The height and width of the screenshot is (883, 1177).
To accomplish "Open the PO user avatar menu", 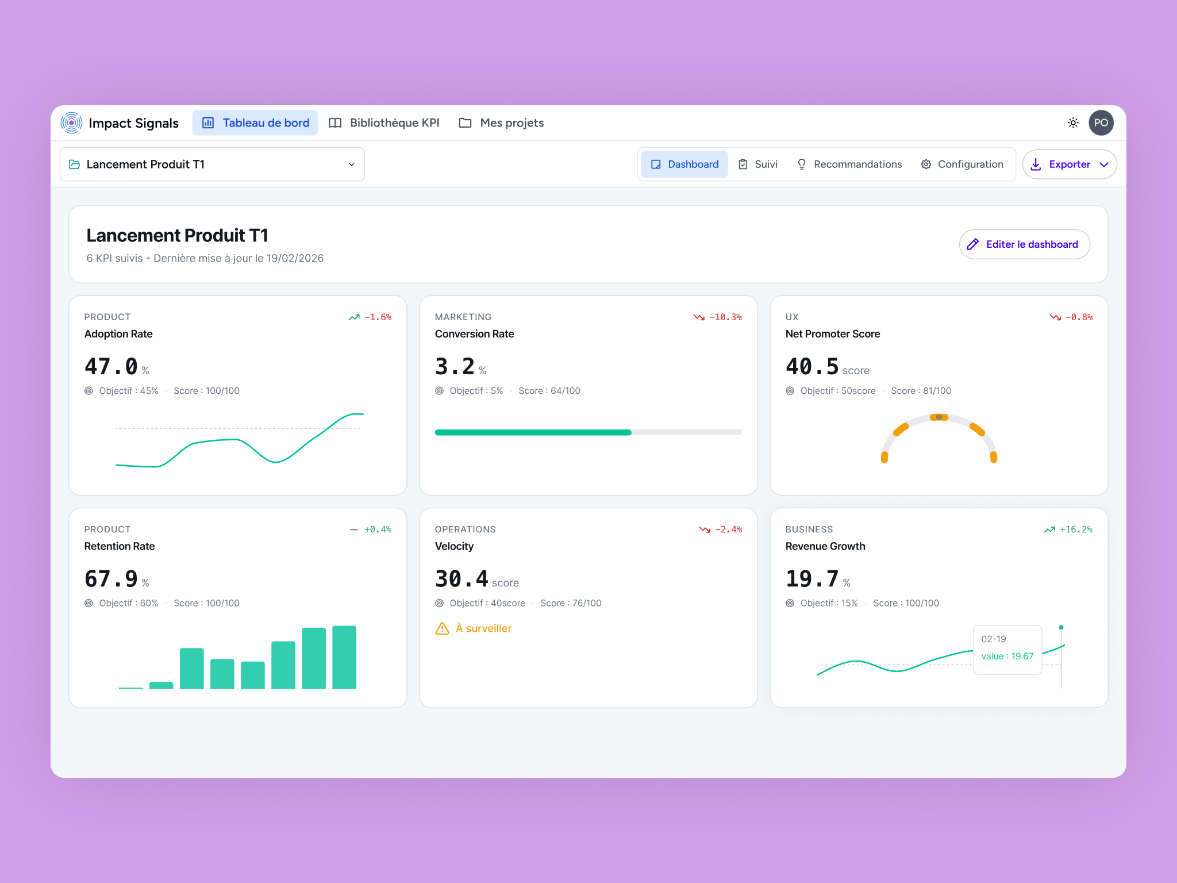I will [1101, 123].
